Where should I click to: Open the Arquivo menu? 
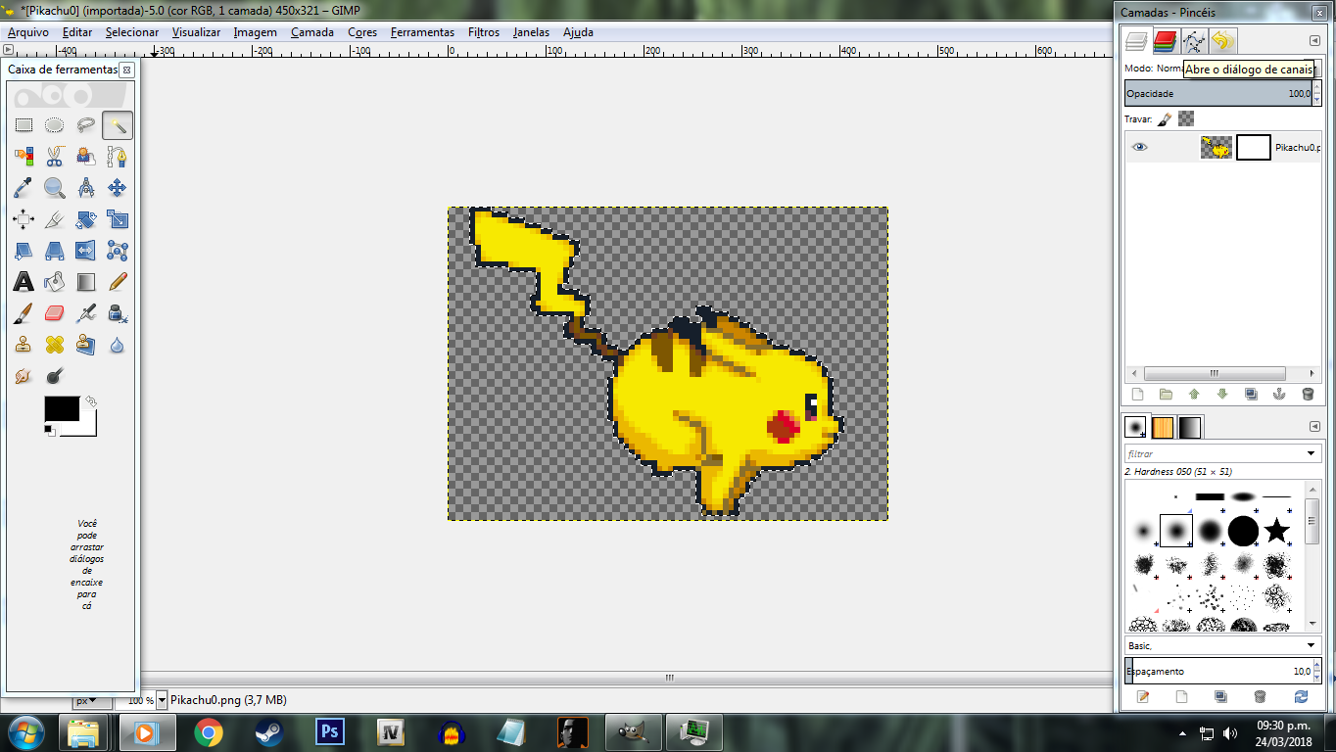pos(28,32)
